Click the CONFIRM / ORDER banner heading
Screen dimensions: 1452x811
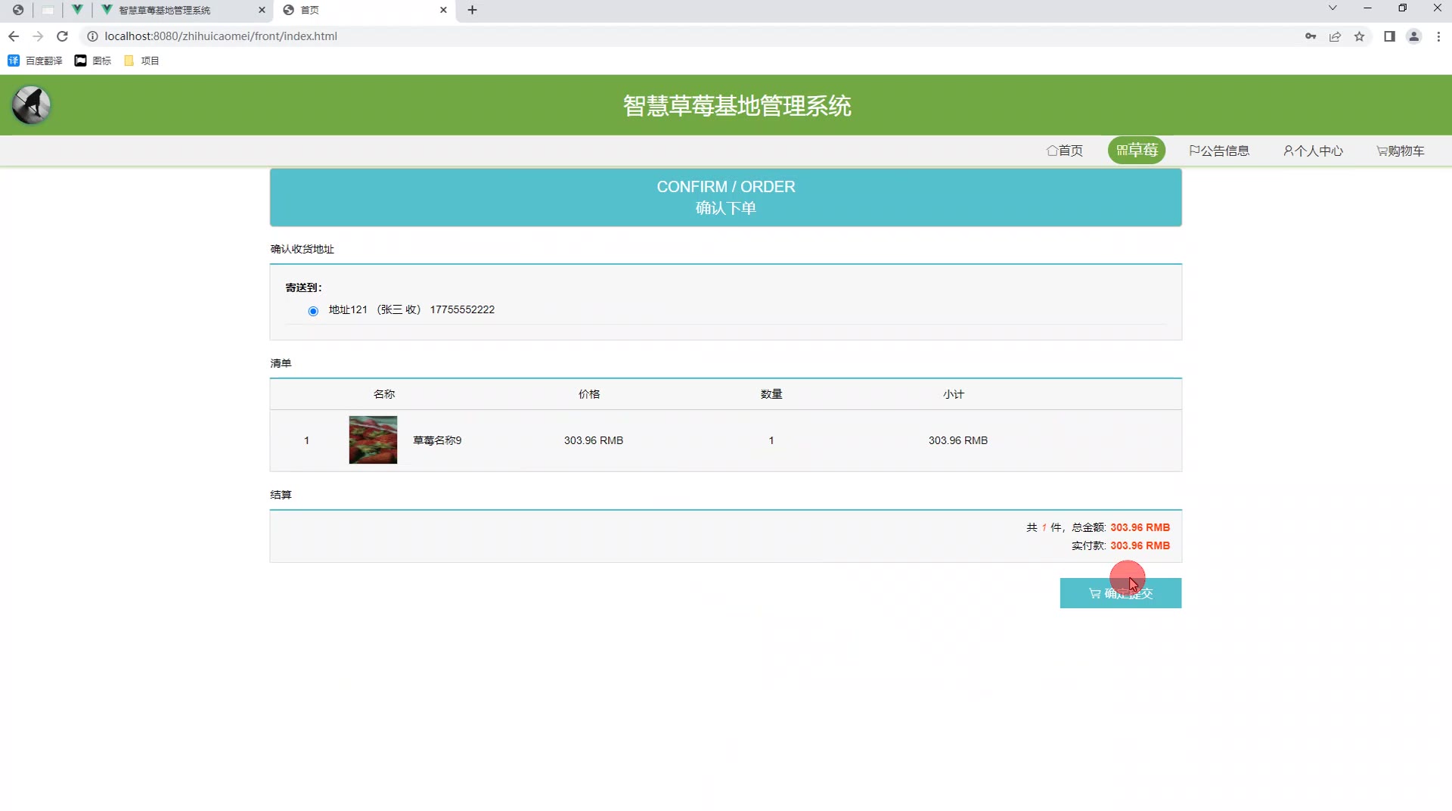(726, 187)
